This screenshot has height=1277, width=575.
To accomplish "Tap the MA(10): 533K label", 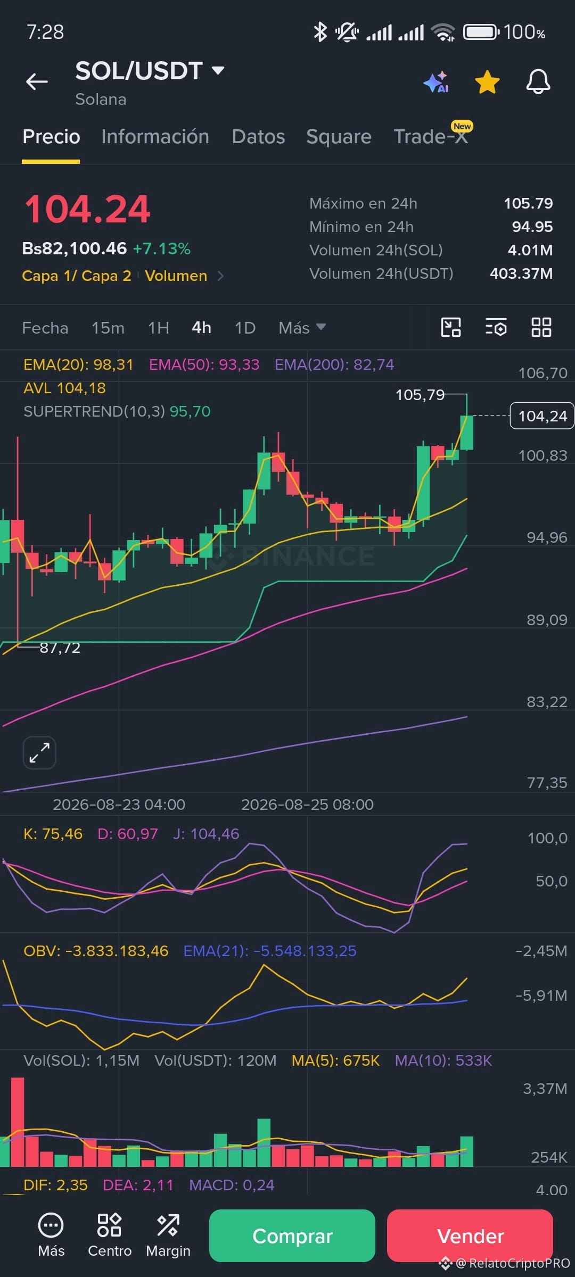I will pyautogui.click(x=443, y=1060).
